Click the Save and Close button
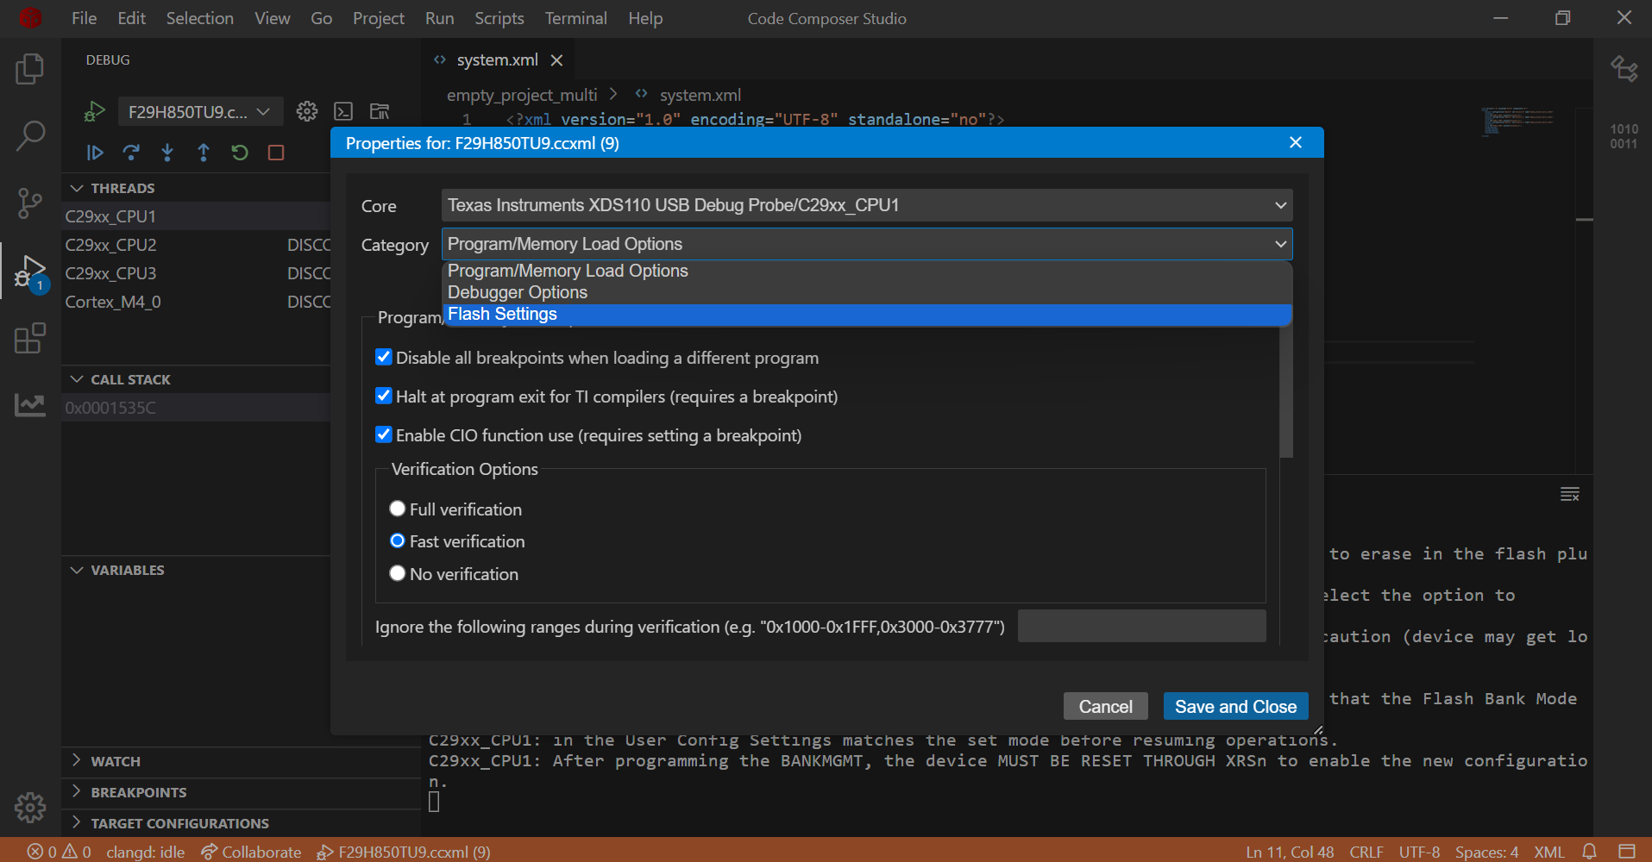The width and height of the screenshot is (1652, 862). (x=1235, y=706)
